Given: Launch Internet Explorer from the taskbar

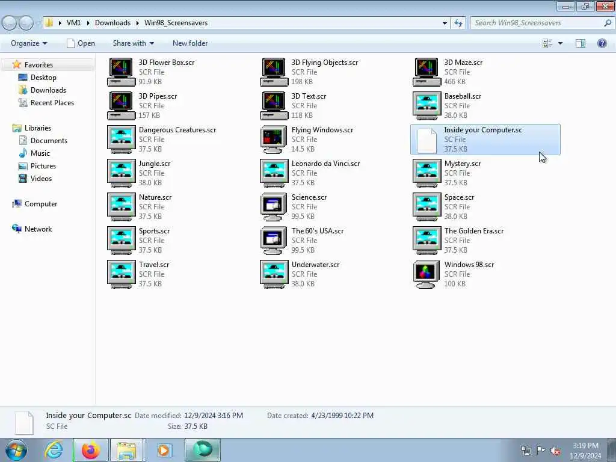Looking at the screenshot, I should [x=54, y=450].
